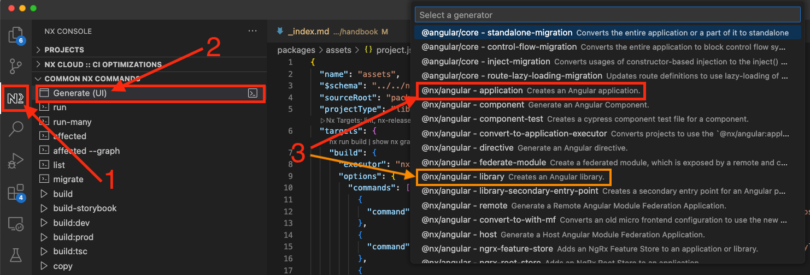Screen dimensions: 810x275
Task: Select @nx/angular remote generator
Action: [607, 206]
